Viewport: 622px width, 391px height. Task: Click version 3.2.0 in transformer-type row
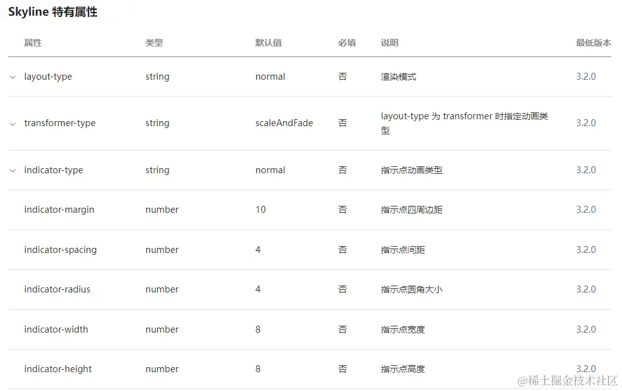pyautogui.click(x=586, y=123)
